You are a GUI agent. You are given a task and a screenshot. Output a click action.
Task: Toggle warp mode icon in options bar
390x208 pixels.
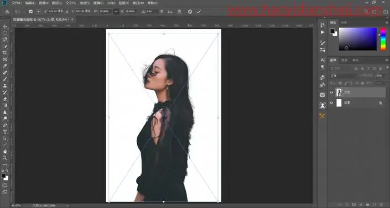pyautogui.click(x=179, y=12)
